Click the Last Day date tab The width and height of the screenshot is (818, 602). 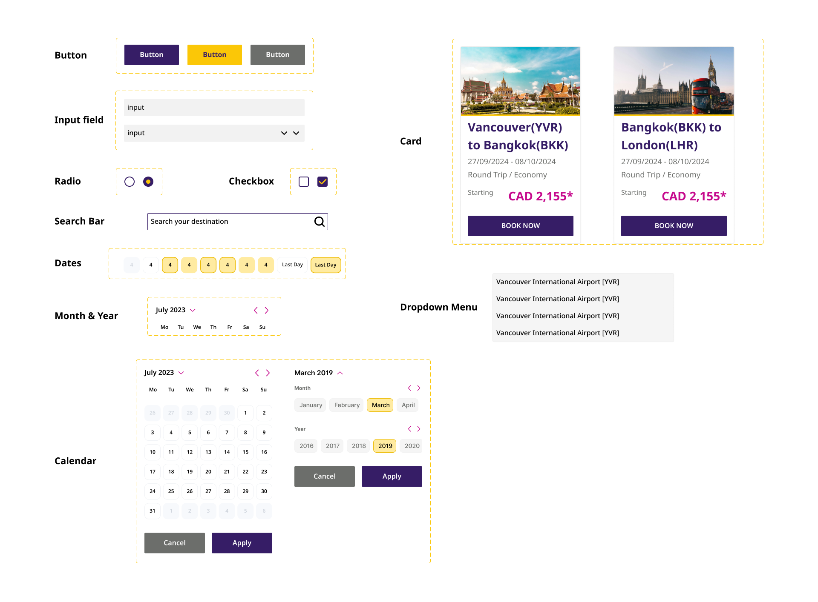pyautogui.click(x=326, y=265)
